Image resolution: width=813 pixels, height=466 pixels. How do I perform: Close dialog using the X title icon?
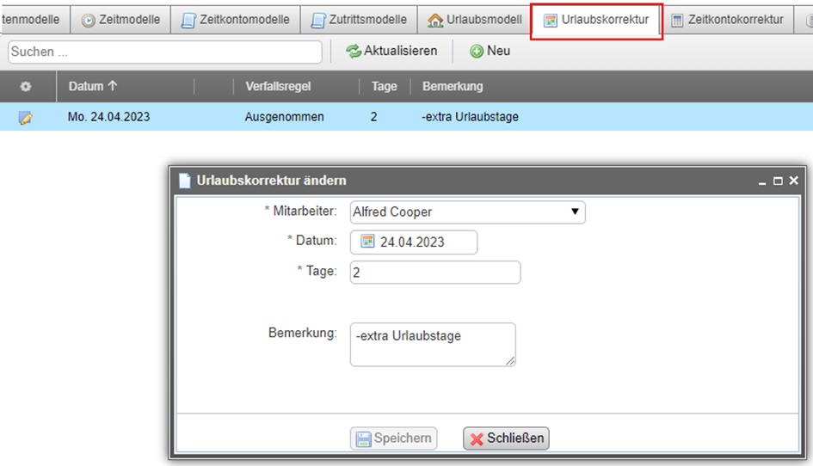pos(793,181)
